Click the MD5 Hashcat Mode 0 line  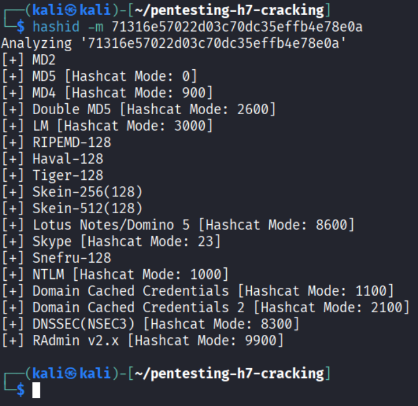click(100, 76)
